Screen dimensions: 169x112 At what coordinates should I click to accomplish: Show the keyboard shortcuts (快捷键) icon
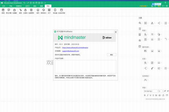pos(14,11)
